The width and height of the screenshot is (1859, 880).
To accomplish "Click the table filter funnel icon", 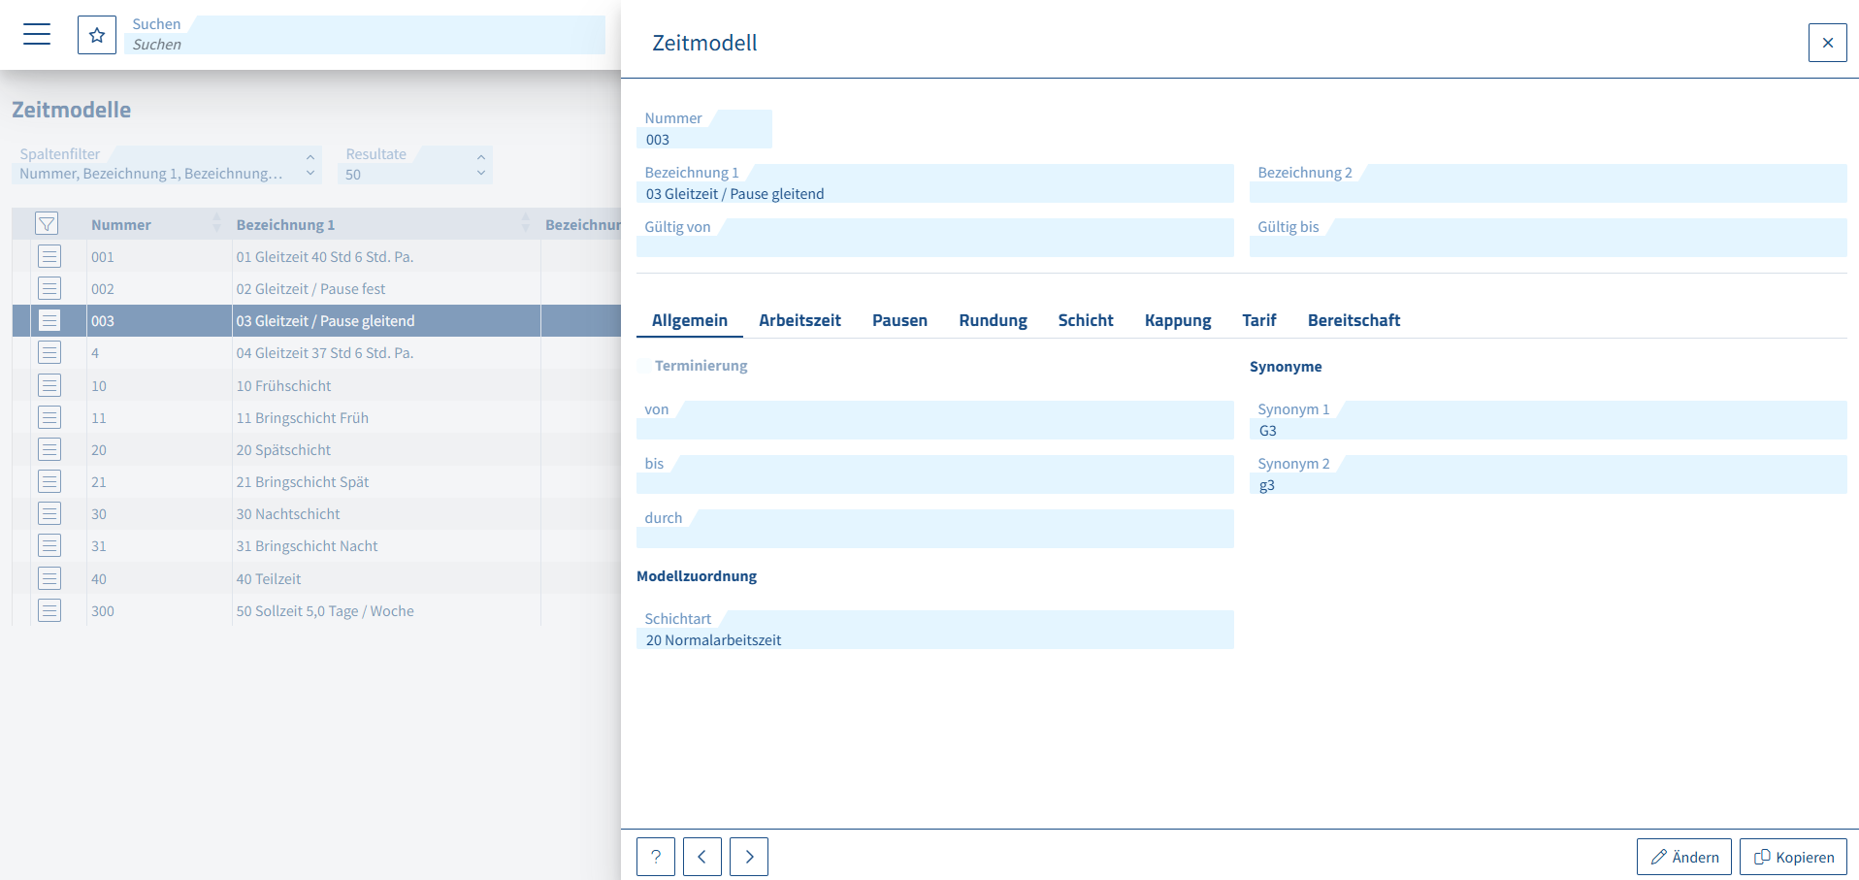I will (x=47, y=224).
